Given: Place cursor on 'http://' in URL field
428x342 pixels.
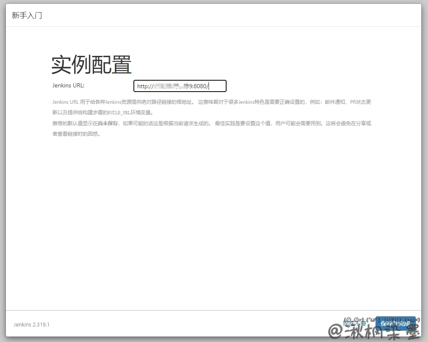Looking at the screenshot, I should [x=145, y=87].
